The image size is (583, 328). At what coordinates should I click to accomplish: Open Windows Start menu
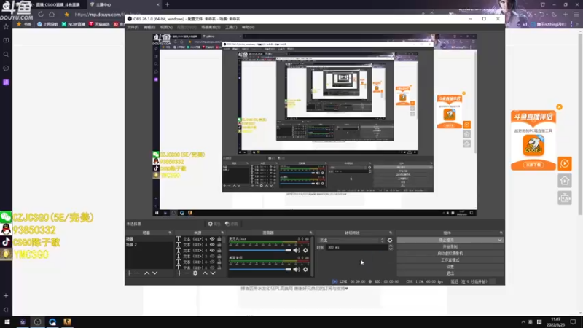(7, 322)
